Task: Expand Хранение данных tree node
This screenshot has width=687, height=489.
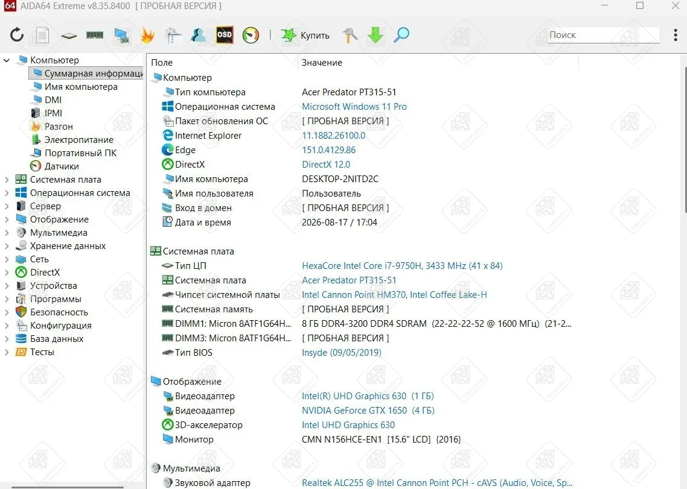Action: click(7, 245)
